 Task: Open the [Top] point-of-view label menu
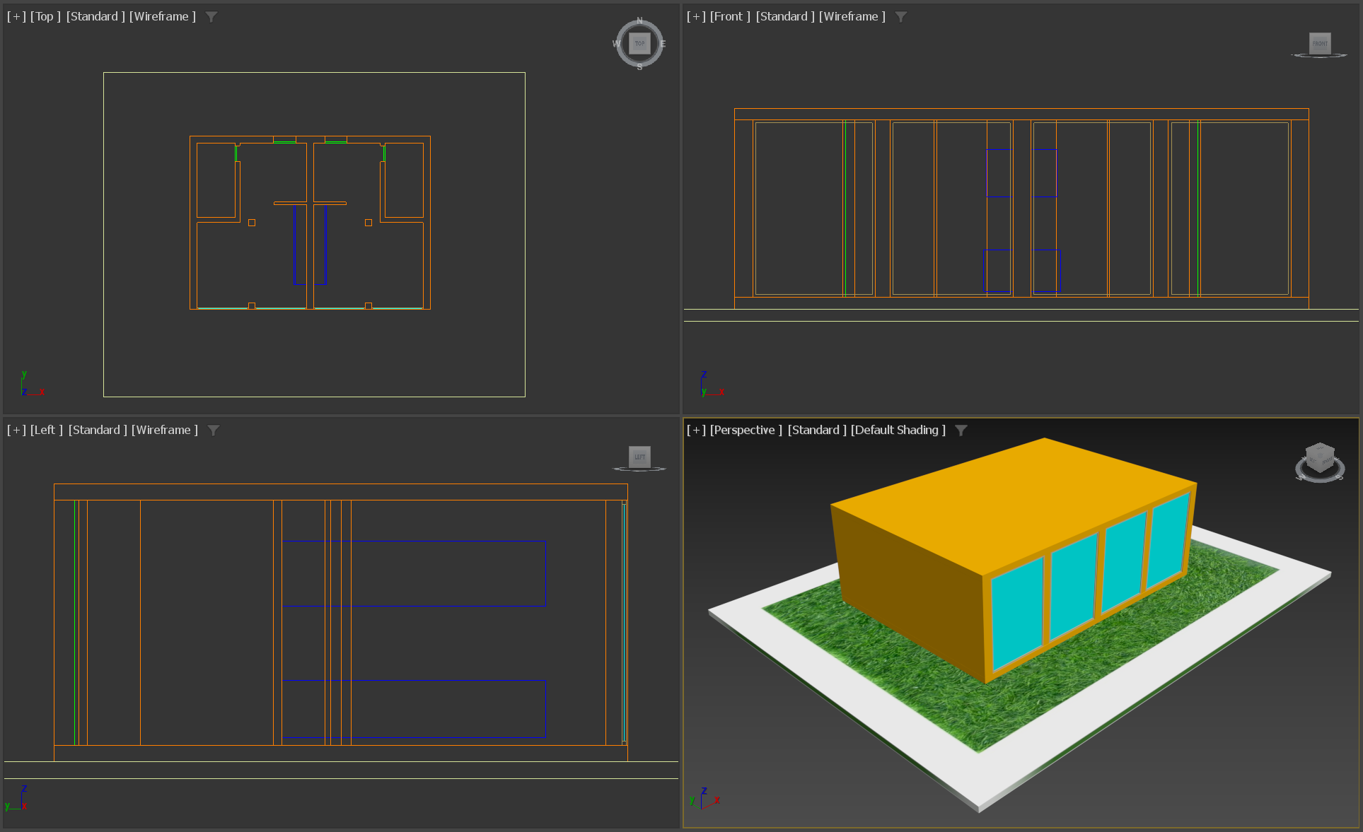pyautogui.click(x=45, y=16)
